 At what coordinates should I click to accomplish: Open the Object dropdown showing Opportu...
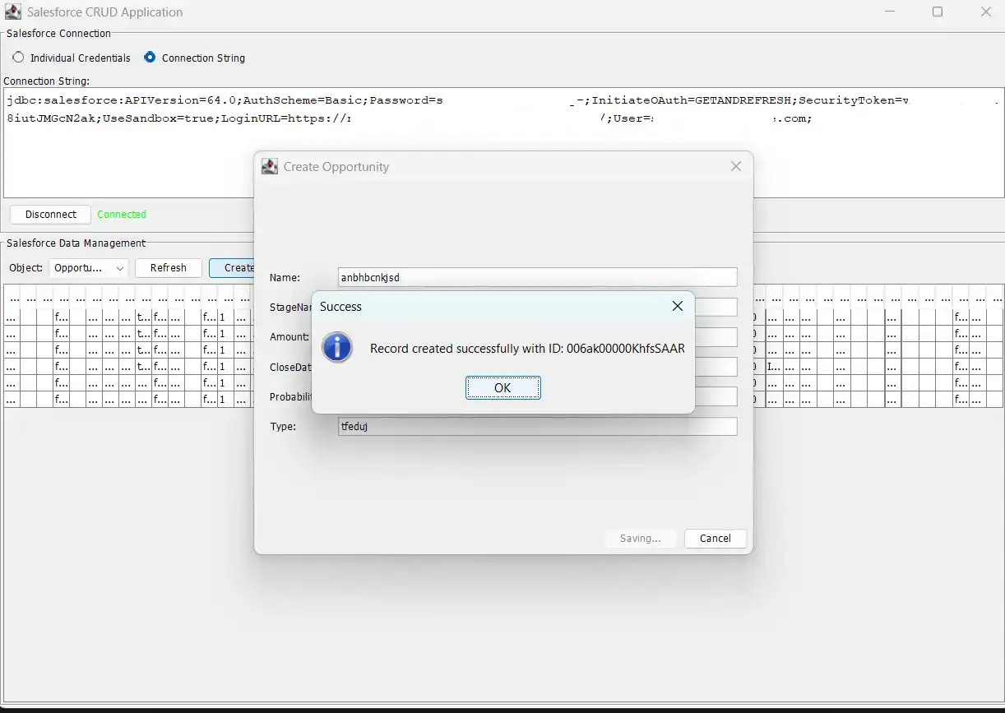click(x=89, y=268)
